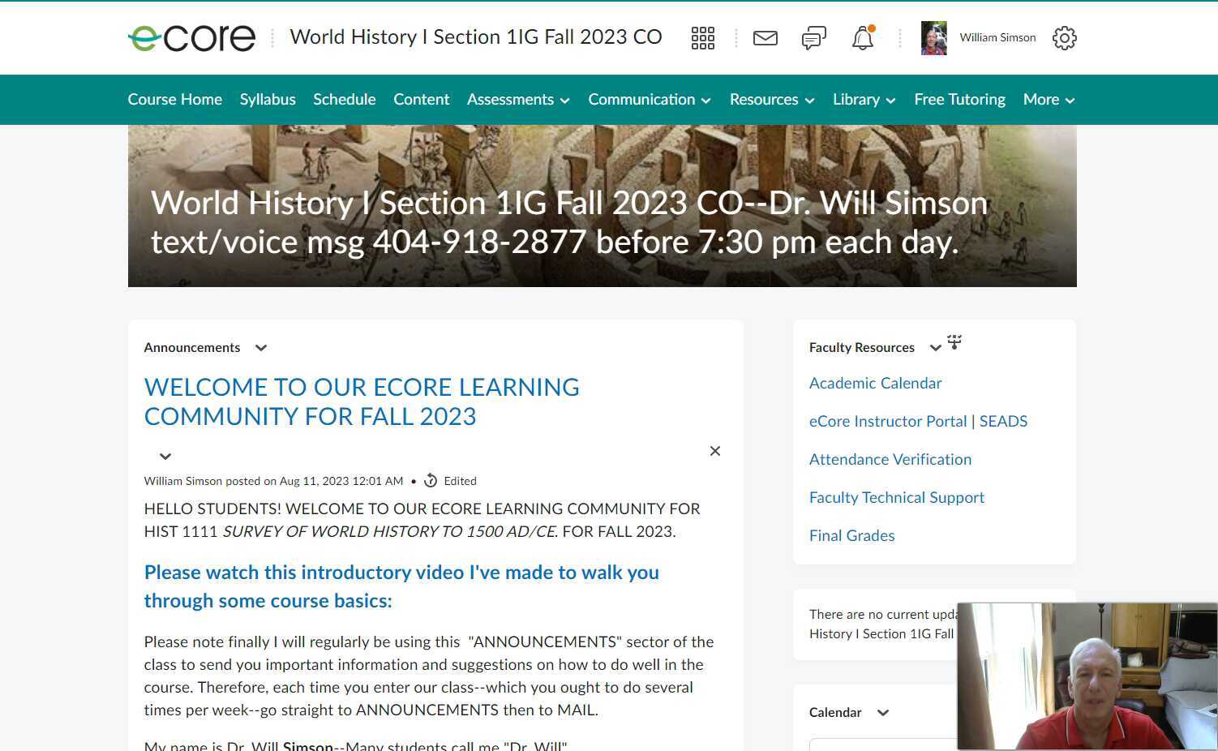Open the chat messages icon
This screenshot has height=751, width=1218.
point(813,37)
